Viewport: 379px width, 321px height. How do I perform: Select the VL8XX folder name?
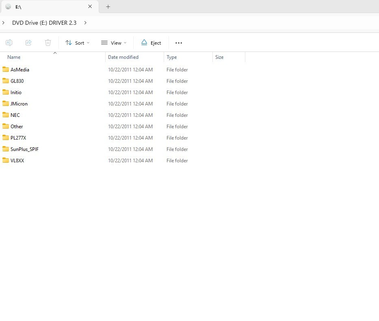pos(17,160)
